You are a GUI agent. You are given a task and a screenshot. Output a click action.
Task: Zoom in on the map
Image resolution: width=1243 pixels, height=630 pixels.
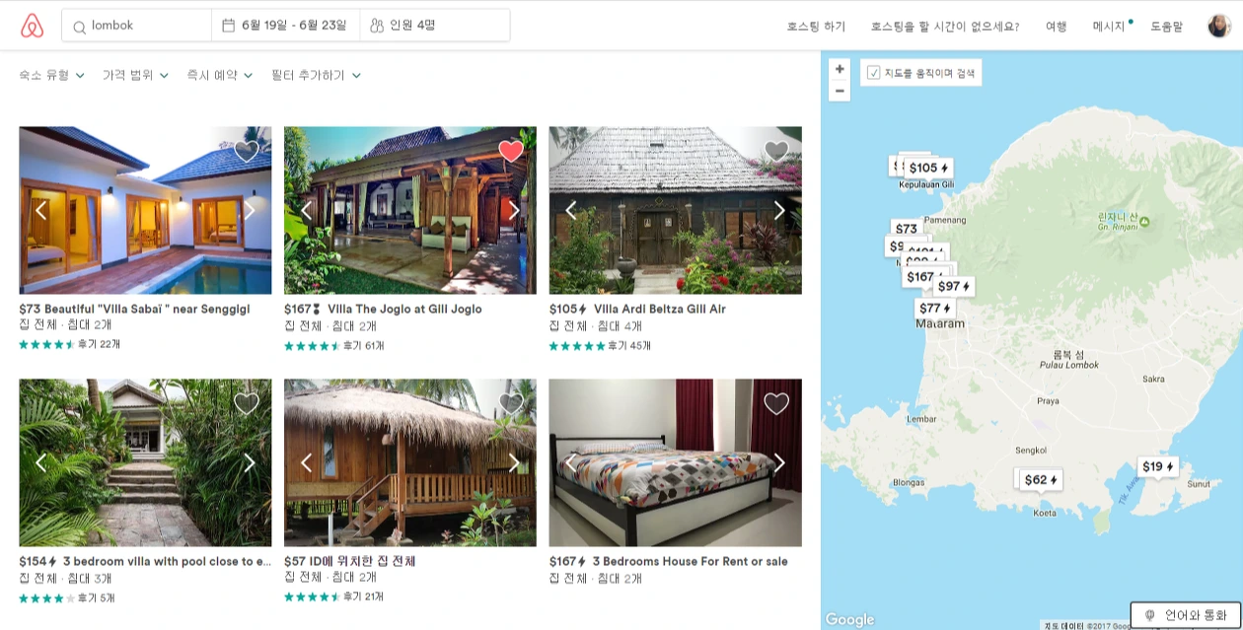[x=840, y=69]
